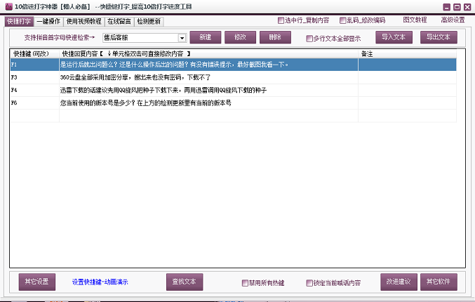
Task: Close the 10倍速打字神器 window
Action: click(467, 6)
